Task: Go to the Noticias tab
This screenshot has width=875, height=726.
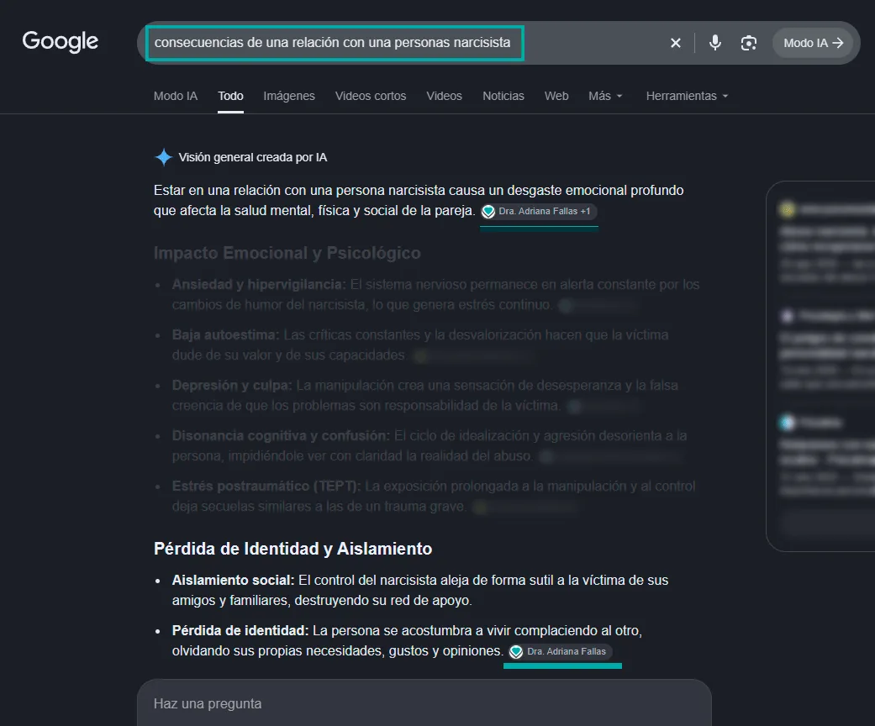Action: (x=503, y=96)
